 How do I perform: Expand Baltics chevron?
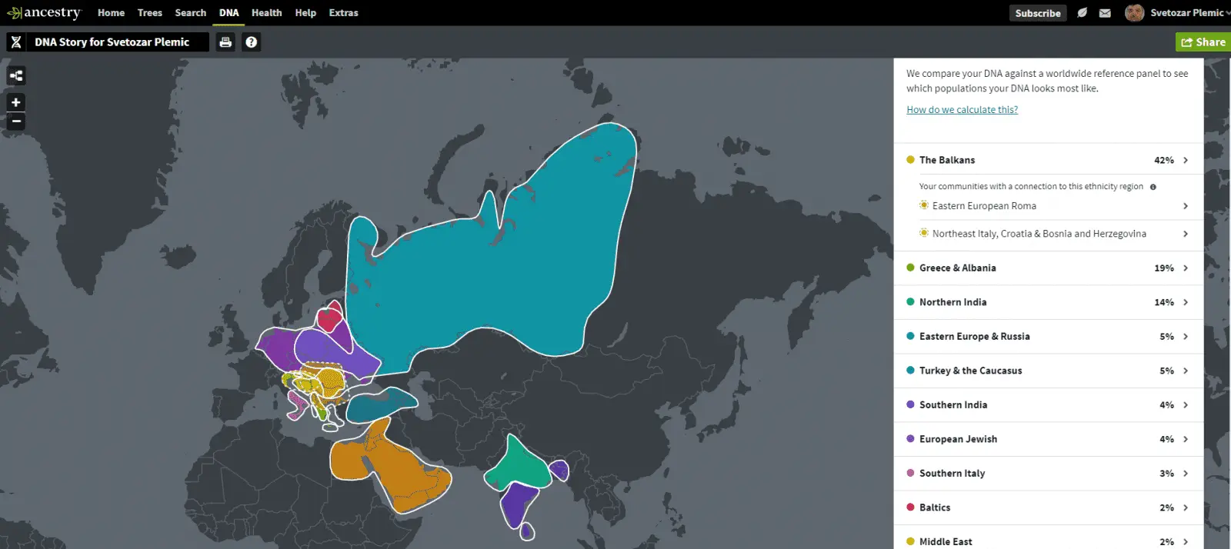click(x=1186, y=507)
